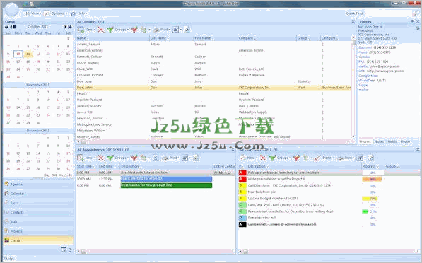Sort contacts by Company column

pos(266,38)
